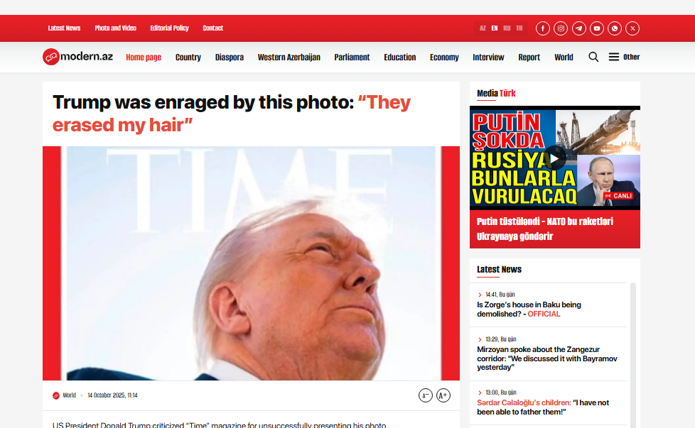Open Editorial Policy link
Image resolution: width=695 pixels, height=428 pixels.
(169, 28)
